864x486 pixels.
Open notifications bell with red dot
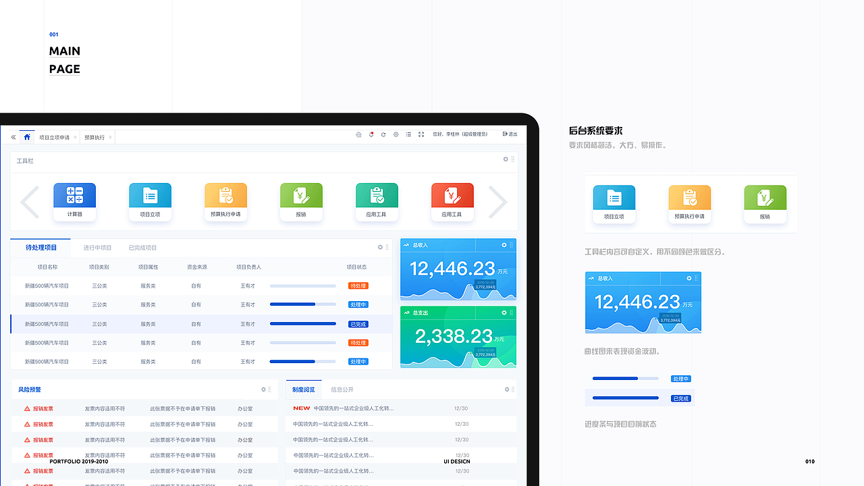[x=371, y=134]
